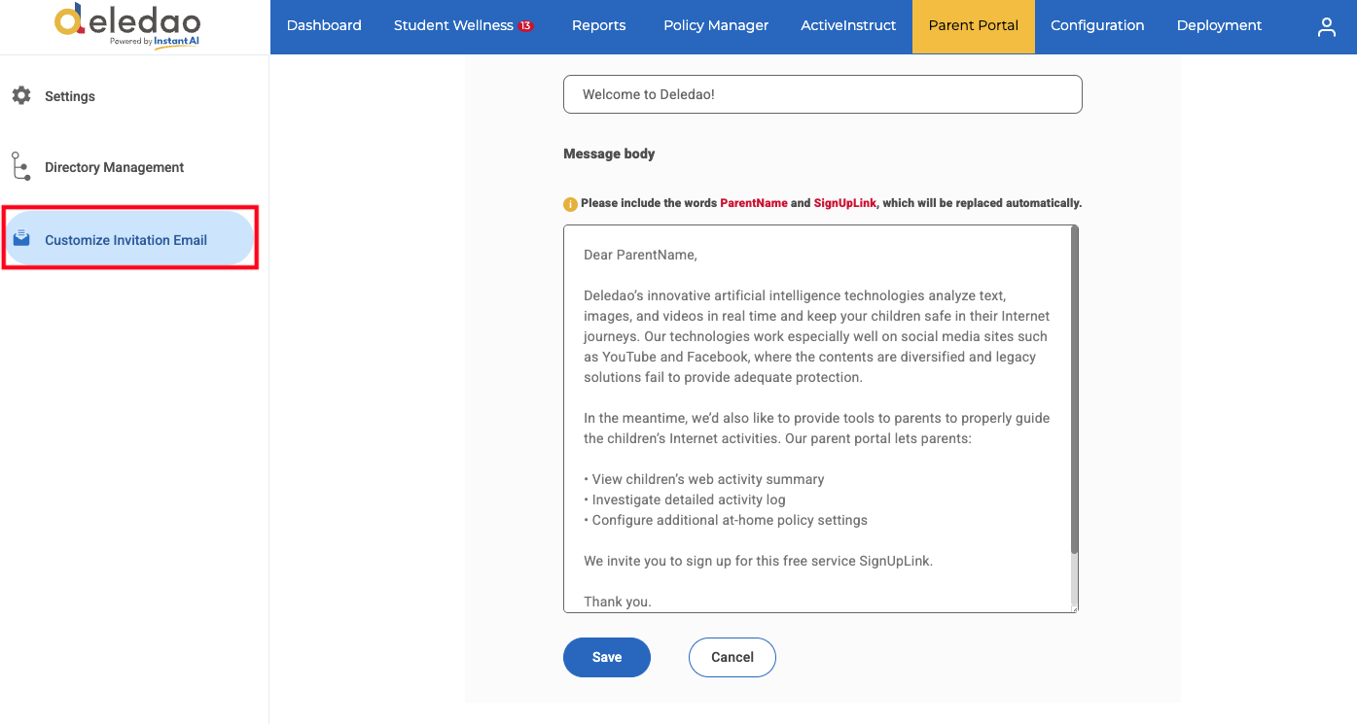The width and height of the screenshot is (1357, 724).
Task: Click the user account icon
Action: click(x=1326, y=27)
